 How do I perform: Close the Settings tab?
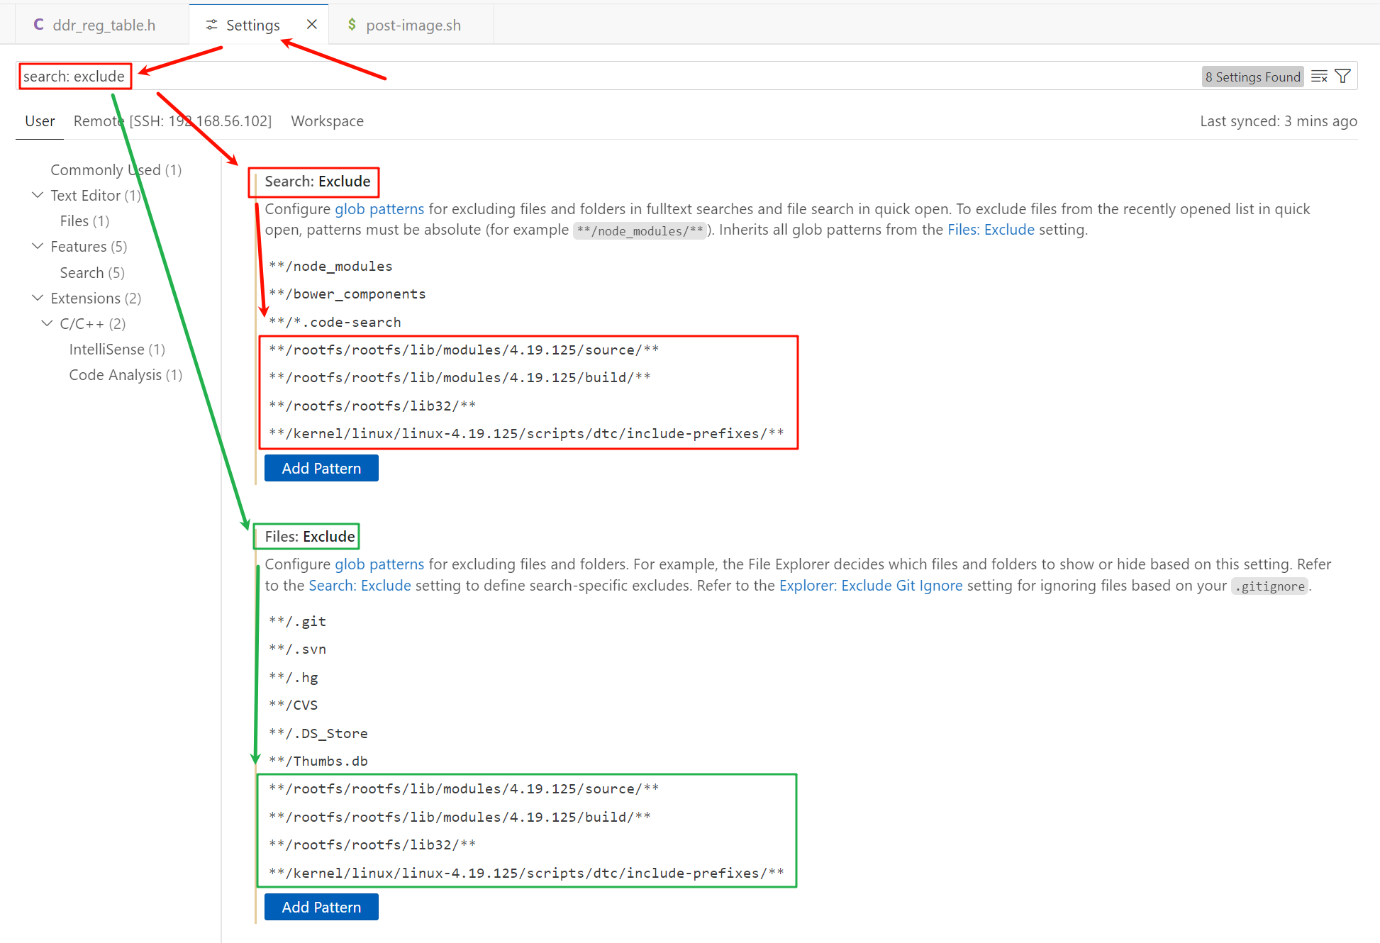coord(311,25)
